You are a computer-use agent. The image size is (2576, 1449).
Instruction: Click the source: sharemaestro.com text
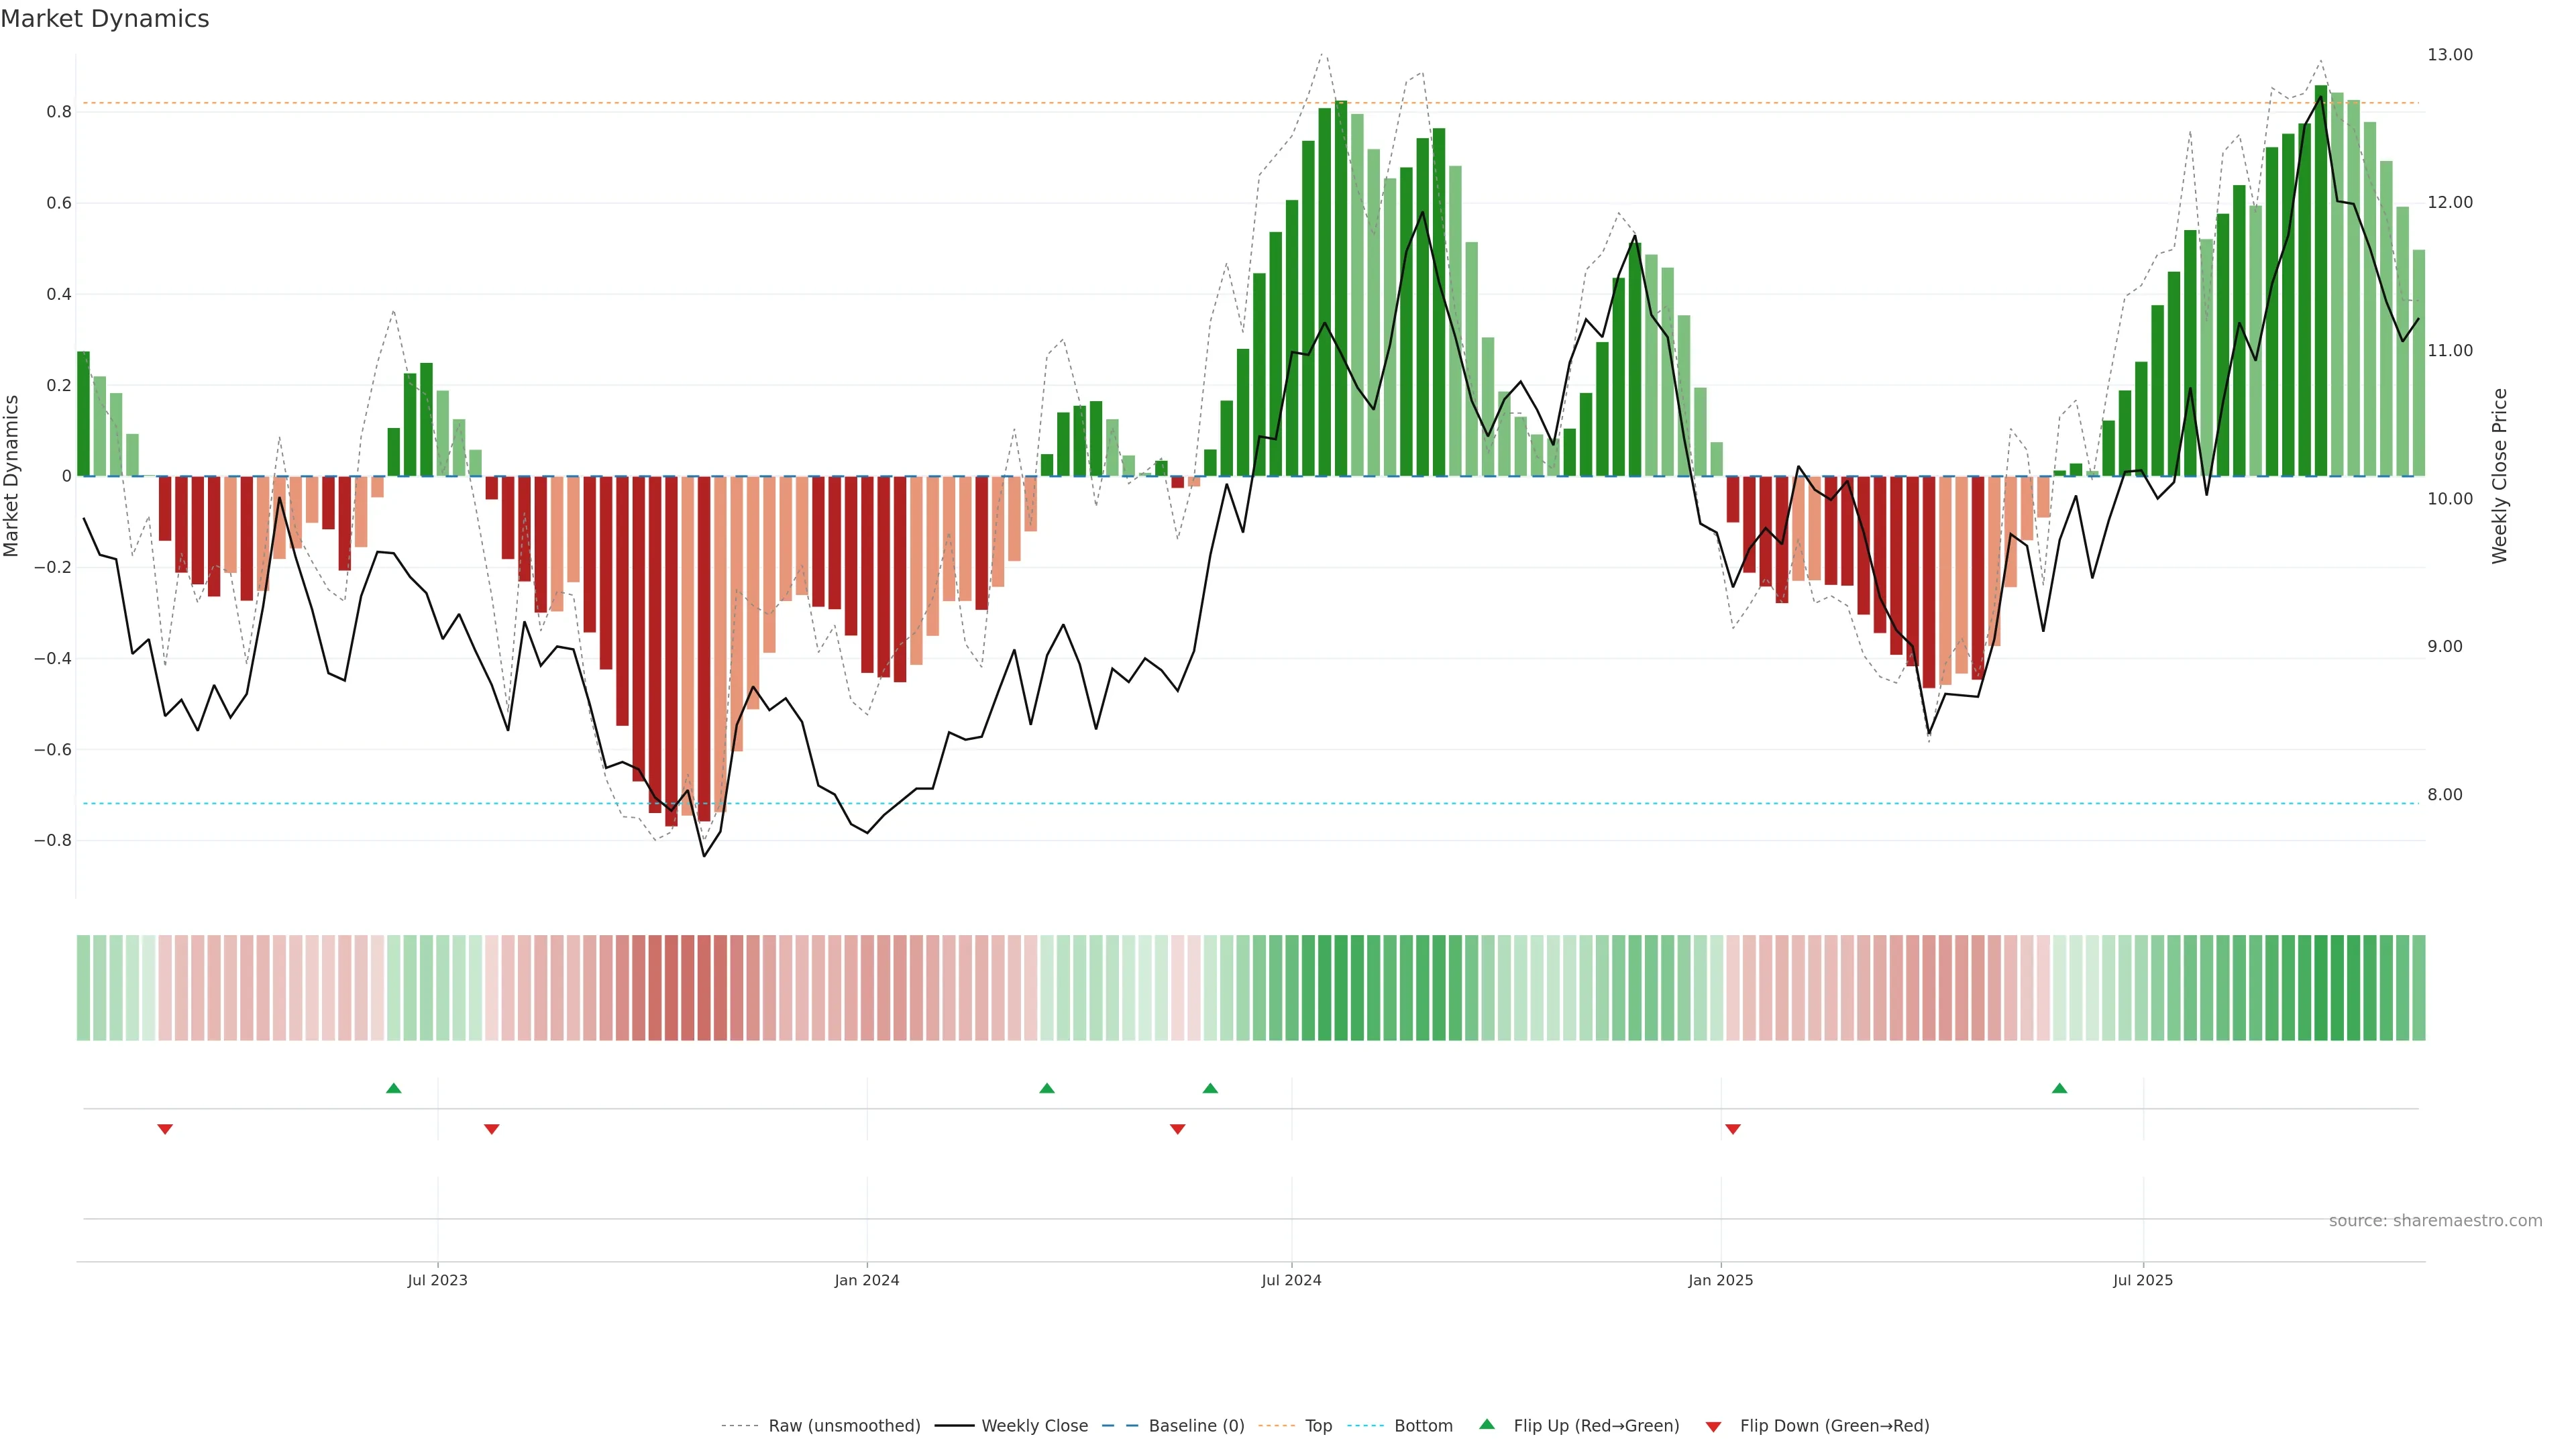2435,1221
